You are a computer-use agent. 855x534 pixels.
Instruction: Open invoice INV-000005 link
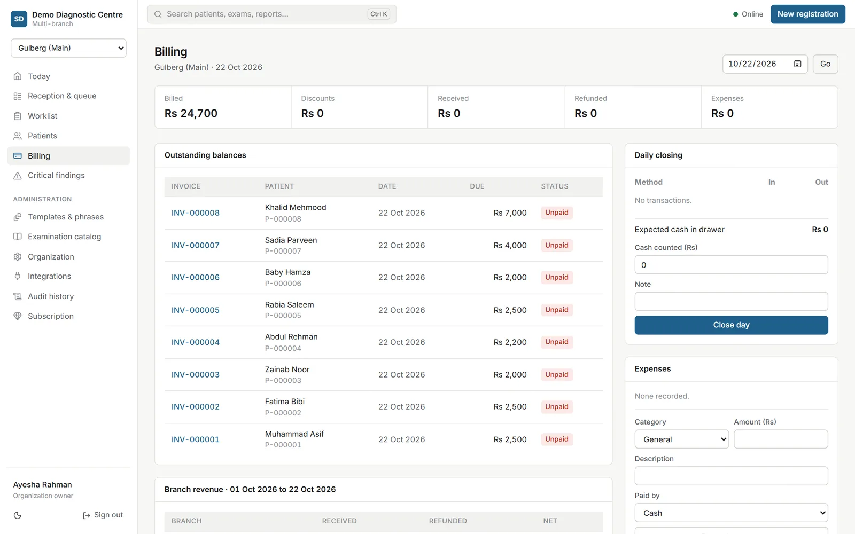pos(196,310)
